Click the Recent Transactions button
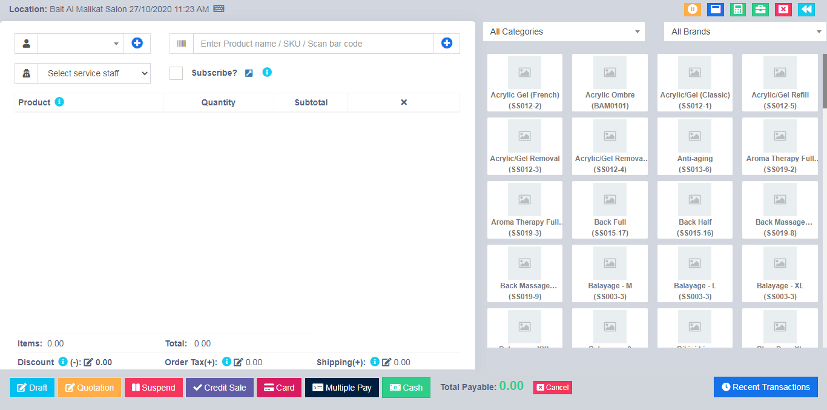Screen dimensions: 827x410 [765, 387]
